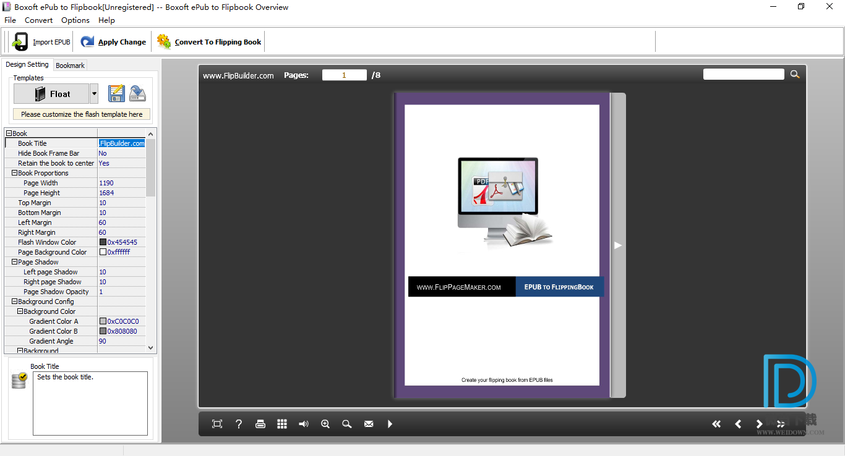Switch to the Bookmark tab
The width and height of the screenshot is (845, 456).
[x=70, y=65]
